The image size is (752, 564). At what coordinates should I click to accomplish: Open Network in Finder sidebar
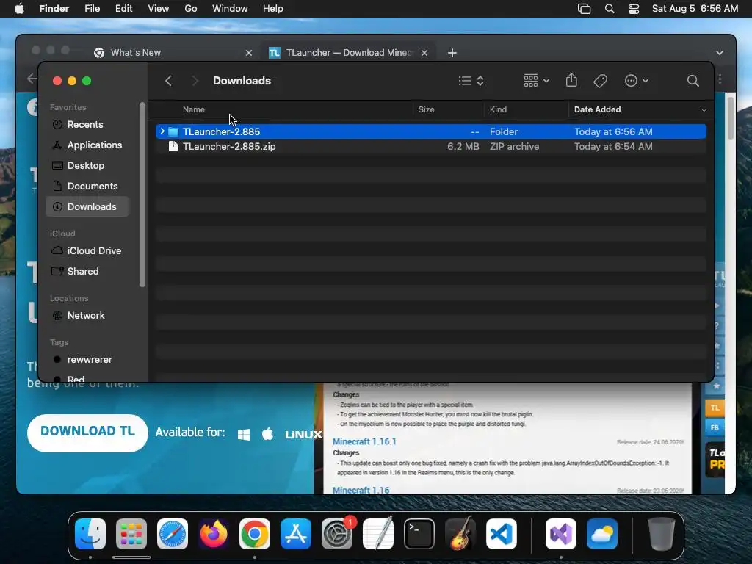pyautogui.click(x=87, y=316)
